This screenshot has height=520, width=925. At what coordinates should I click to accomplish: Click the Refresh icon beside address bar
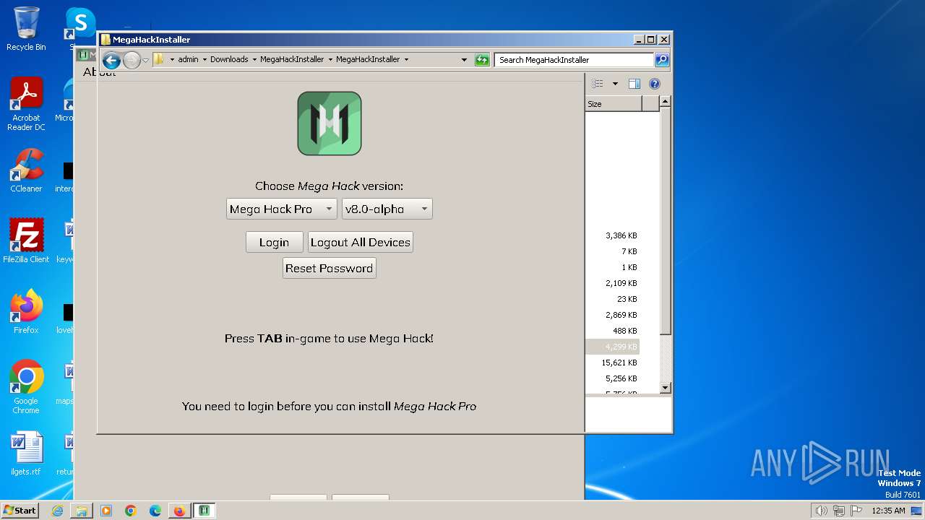click(x=482, y=60)
